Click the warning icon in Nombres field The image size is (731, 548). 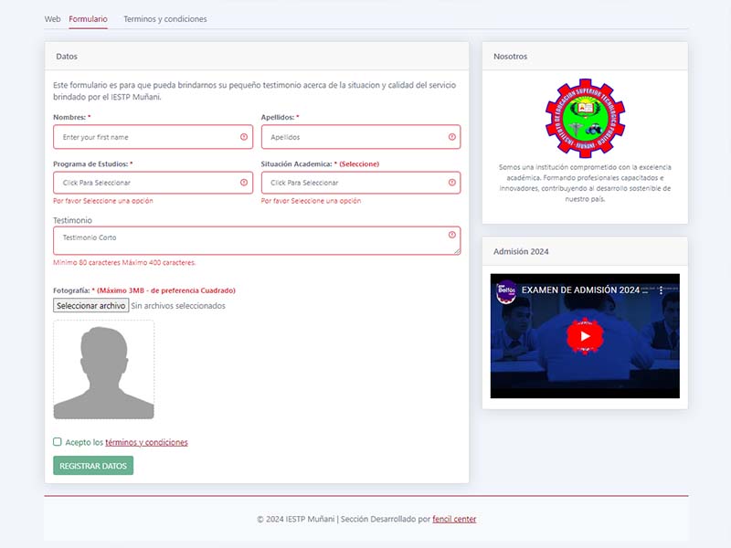coord(244,137)
